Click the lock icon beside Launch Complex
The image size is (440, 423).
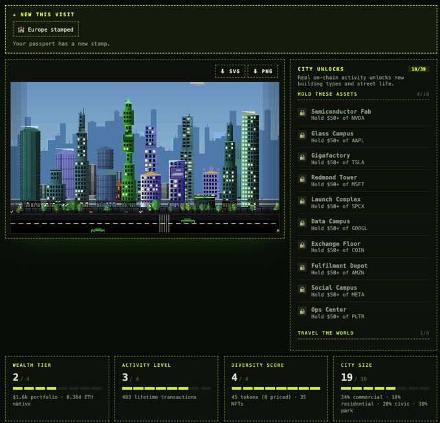coord(302,201)
